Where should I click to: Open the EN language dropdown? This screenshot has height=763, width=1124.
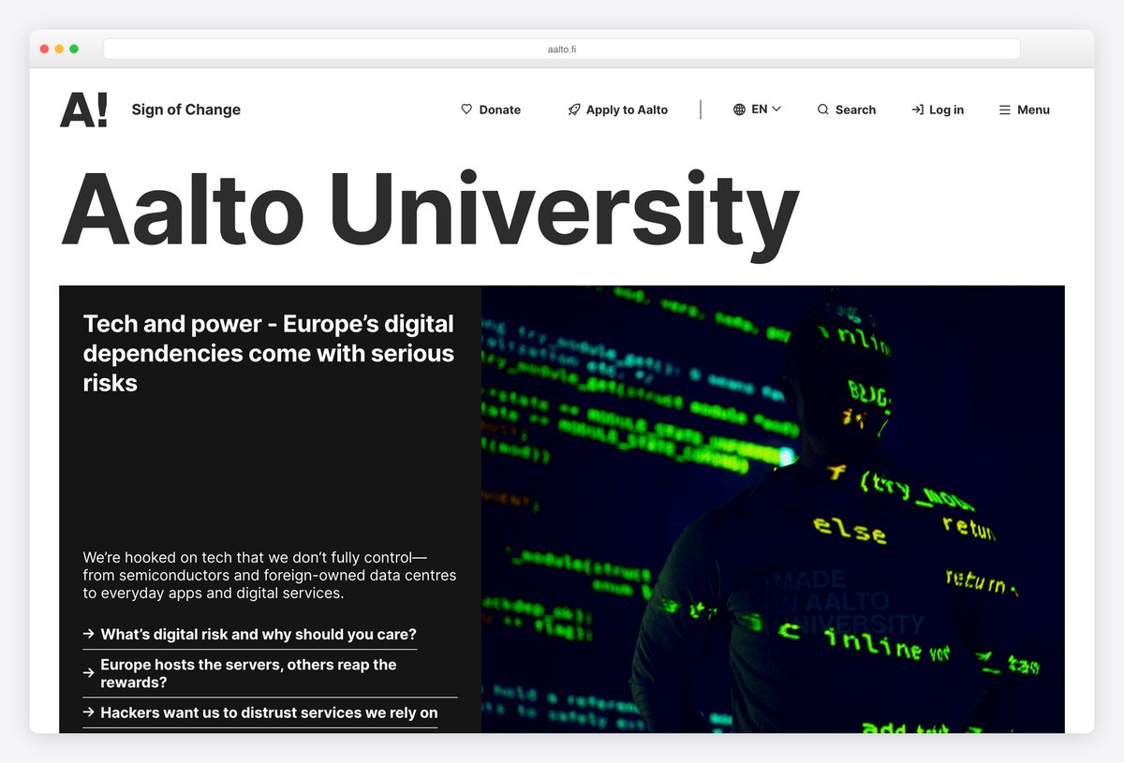[758, 110]
